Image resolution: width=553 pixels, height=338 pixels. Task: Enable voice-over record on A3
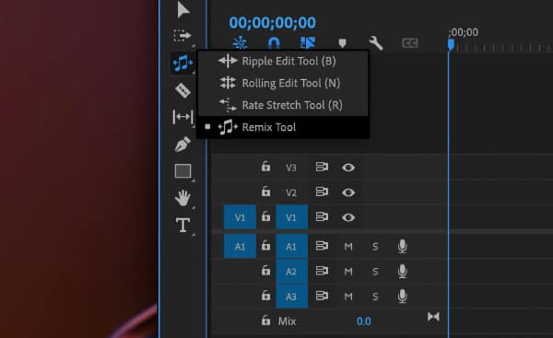[x=403, y=297]
